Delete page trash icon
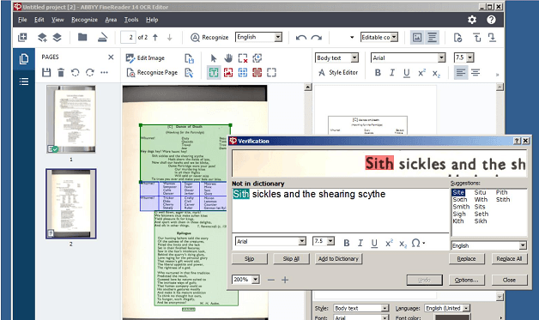Viewport: 539px width, 320px height. [61, 73]
